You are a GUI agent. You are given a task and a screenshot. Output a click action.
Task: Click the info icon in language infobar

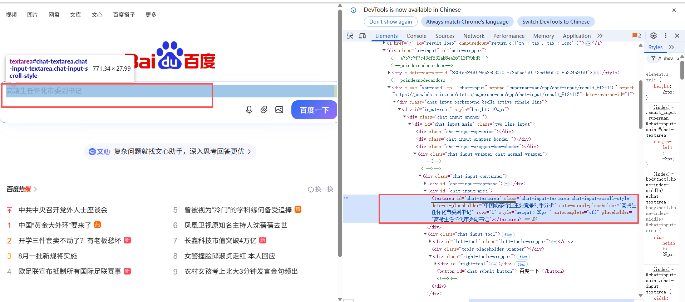tap(353, 10)
